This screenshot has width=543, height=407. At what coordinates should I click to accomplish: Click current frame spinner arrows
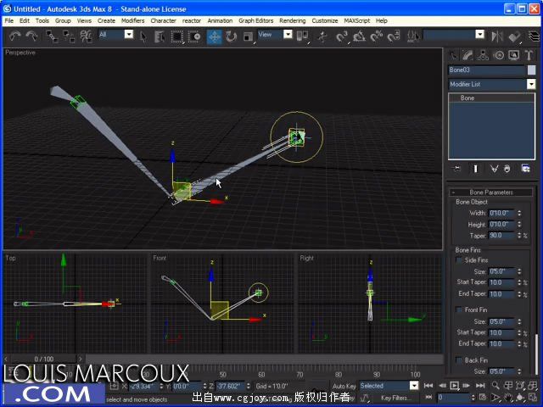(473, 398)
